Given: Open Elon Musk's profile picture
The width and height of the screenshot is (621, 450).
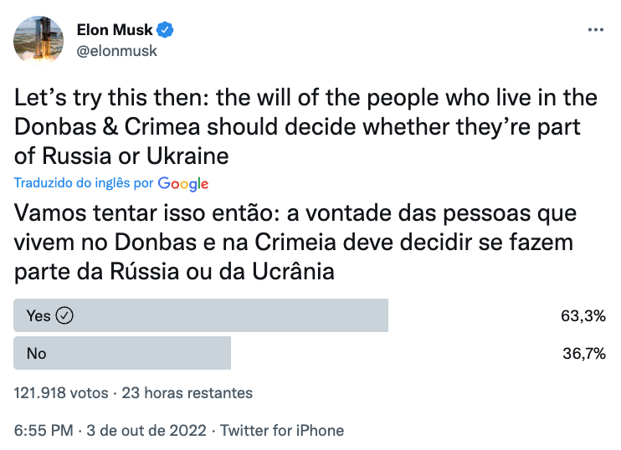Looking at the screenshot, I should coord(38,39).
